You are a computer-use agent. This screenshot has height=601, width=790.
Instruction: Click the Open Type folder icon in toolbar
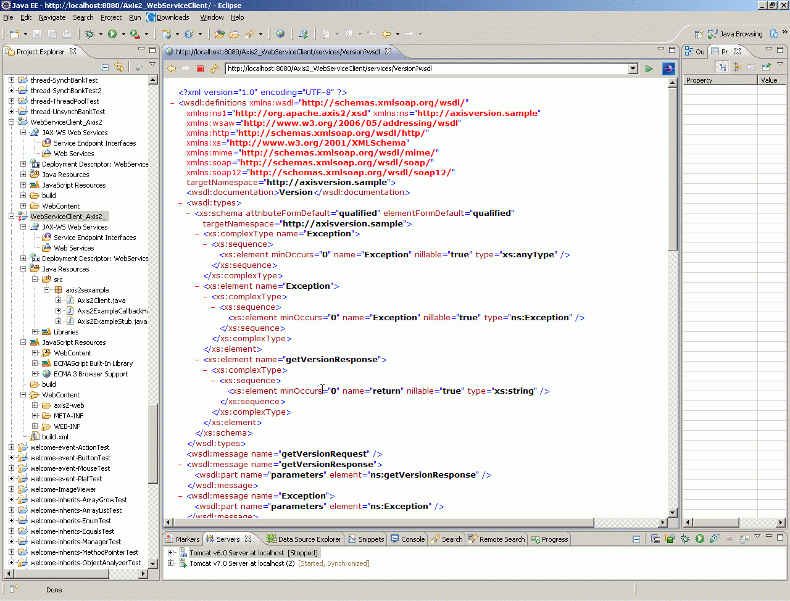(219, 35)
